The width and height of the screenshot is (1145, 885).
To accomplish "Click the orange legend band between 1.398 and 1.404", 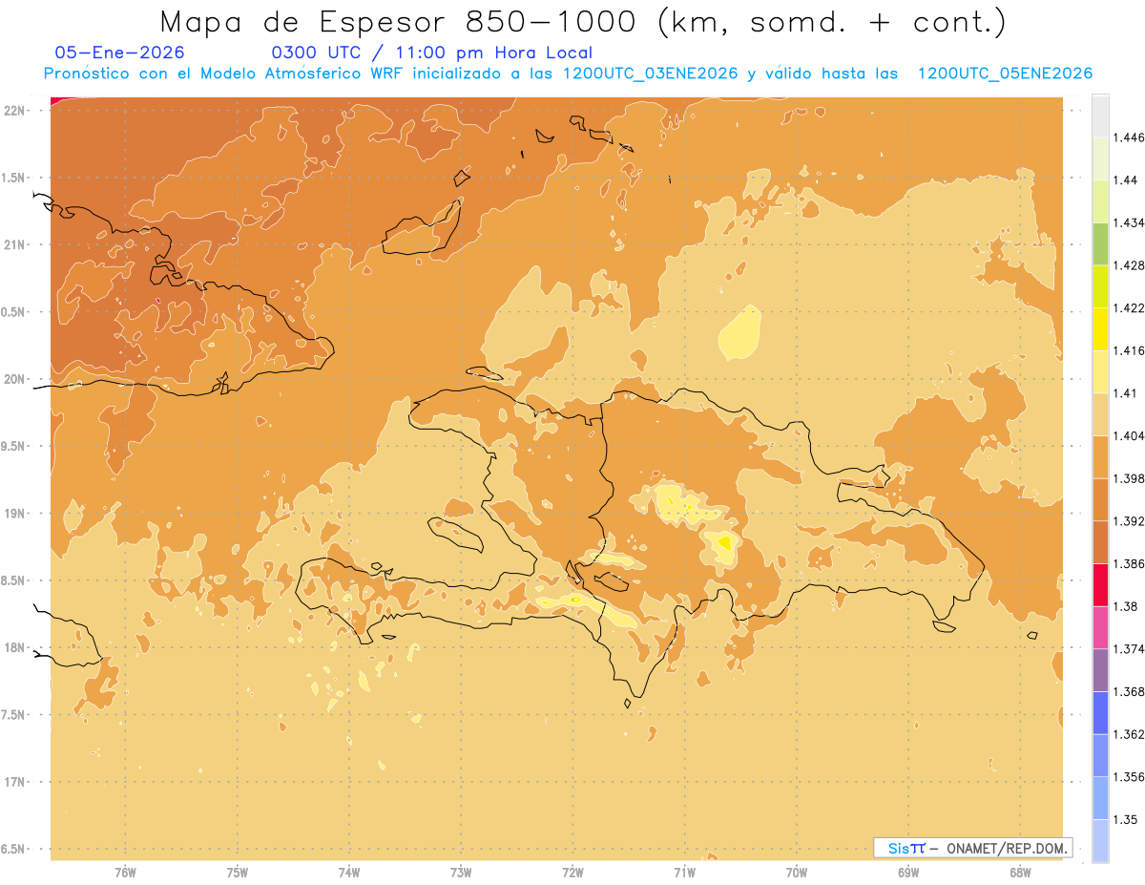I will [1100, 457].
